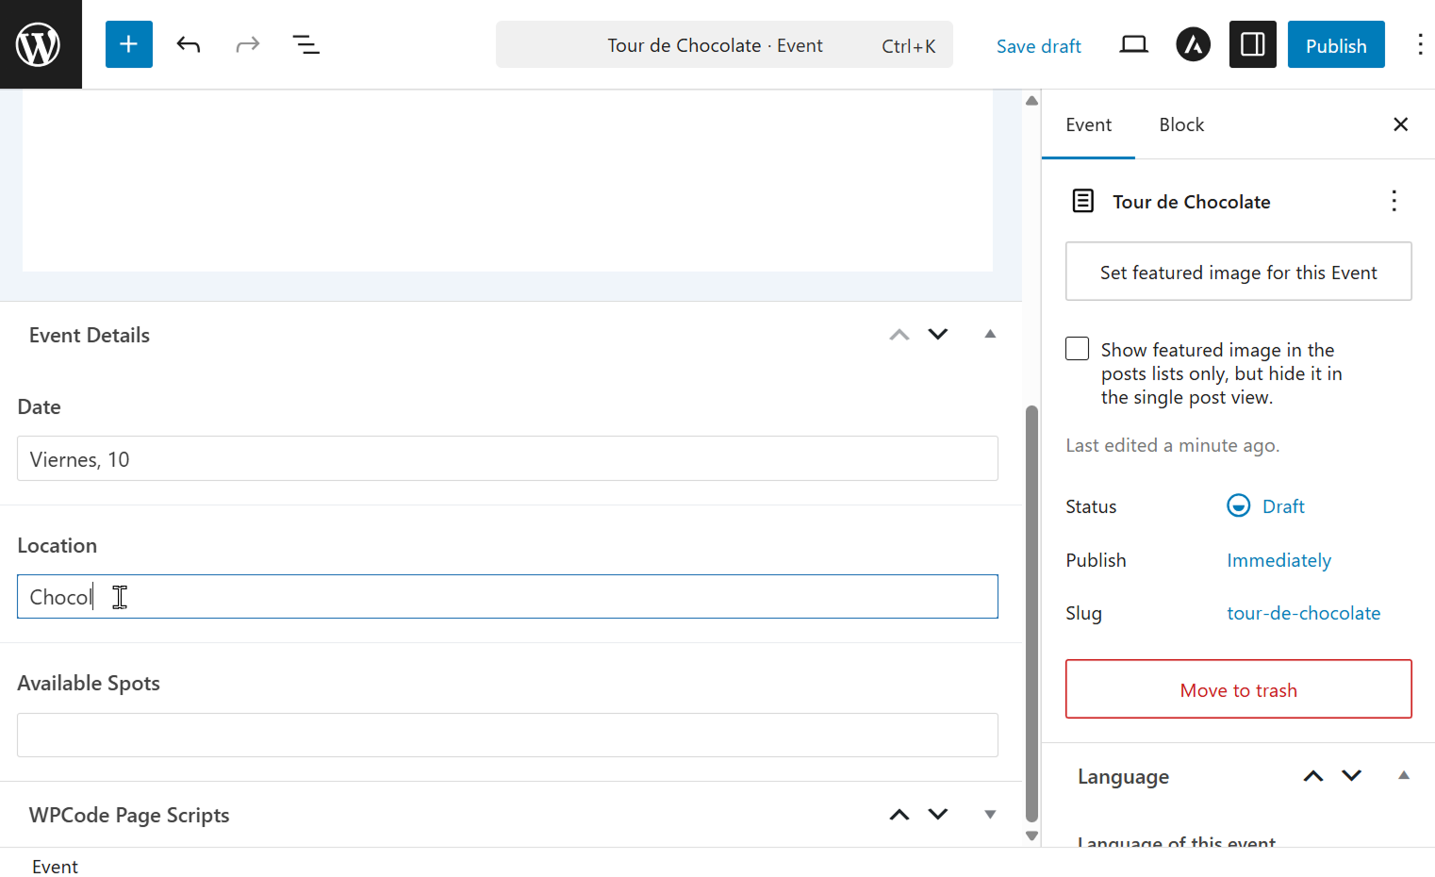The width and height of the screenshot is (1435, 877).
Task: Collapse the Event Details panel
Action: click(x=990, y=334)
